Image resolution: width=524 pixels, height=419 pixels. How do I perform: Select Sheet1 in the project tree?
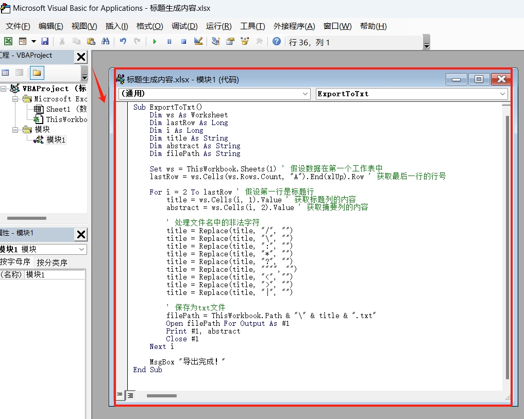tap(60, 109)
